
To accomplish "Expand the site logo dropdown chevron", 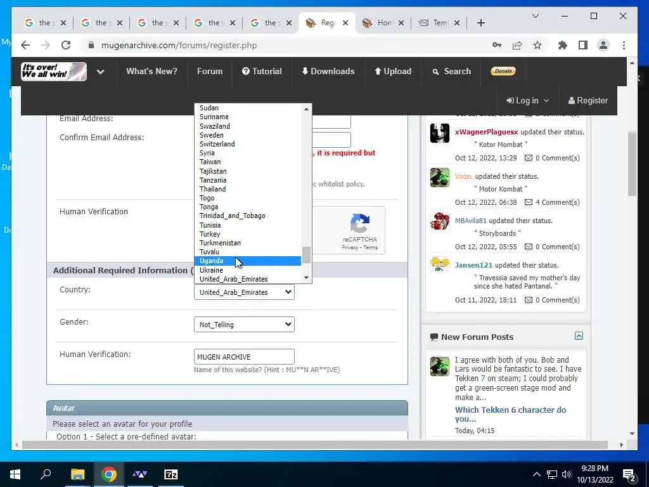I will point(101,72).
